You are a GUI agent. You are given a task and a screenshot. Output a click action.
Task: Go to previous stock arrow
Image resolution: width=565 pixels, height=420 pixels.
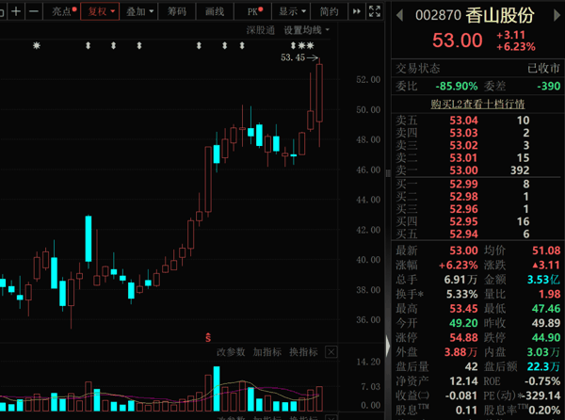coord(399,15)
